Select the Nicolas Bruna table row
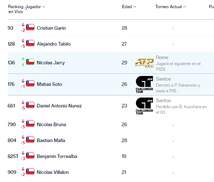 90,125
